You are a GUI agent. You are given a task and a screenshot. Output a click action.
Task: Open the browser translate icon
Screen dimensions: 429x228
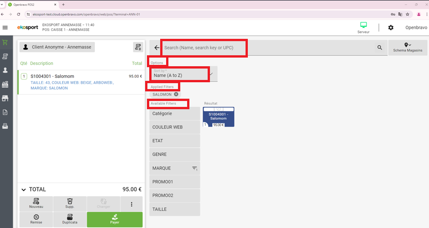point(400,14)
